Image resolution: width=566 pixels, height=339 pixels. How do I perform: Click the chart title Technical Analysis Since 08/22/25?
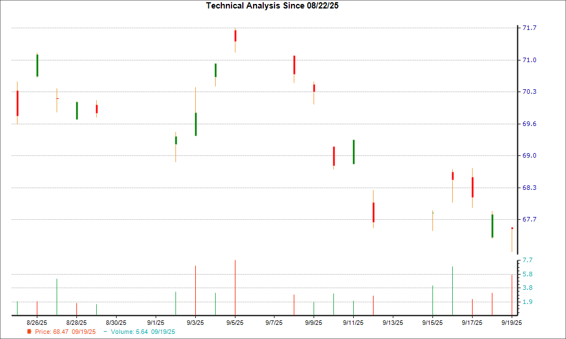tap(272, 6)
